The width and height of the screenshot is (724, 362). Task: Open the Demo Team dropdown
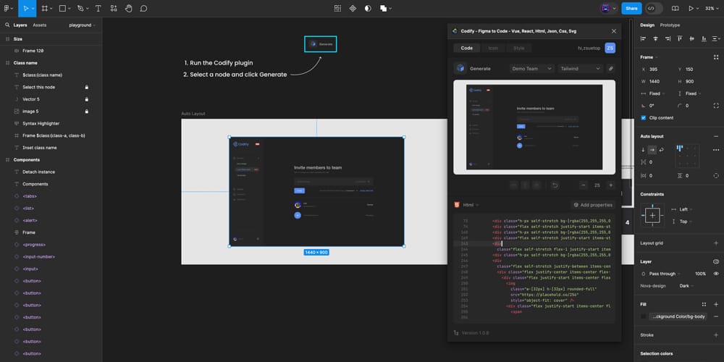click(x=532, y=68)
